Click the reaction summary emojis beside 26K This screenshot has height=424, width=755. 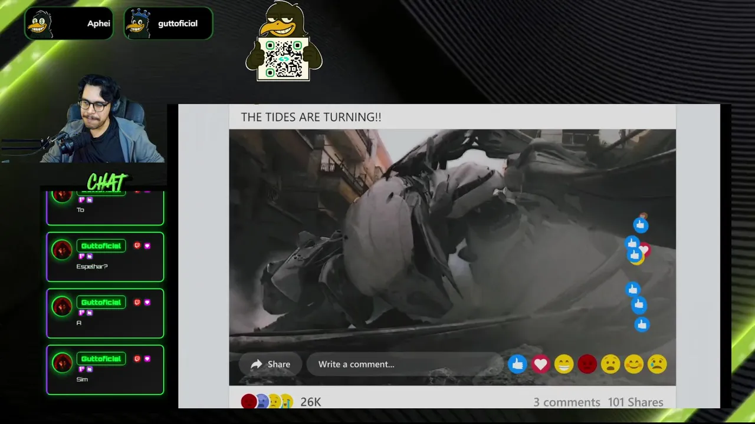[x=267, y=402]
